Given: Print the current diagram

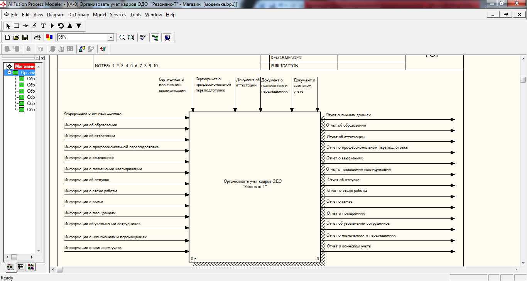Looking at the screenshot, I should [37, 37].
